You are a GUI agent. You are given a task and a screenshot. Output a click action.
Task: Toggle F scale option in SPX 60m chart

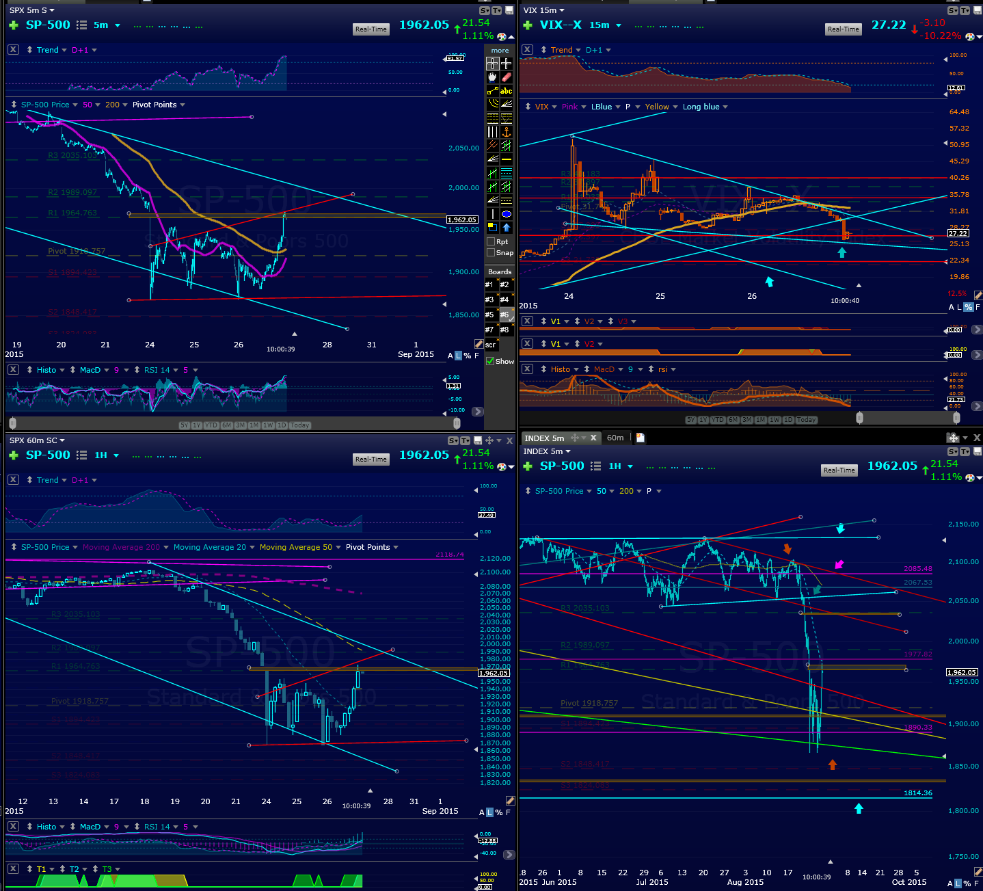(509, 812)
